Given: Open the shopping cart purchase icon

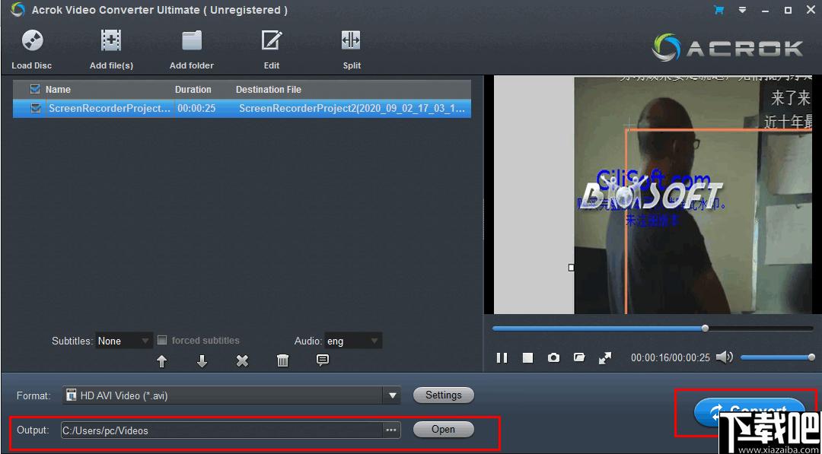Looking at the screenshot, I should point(718,10).
